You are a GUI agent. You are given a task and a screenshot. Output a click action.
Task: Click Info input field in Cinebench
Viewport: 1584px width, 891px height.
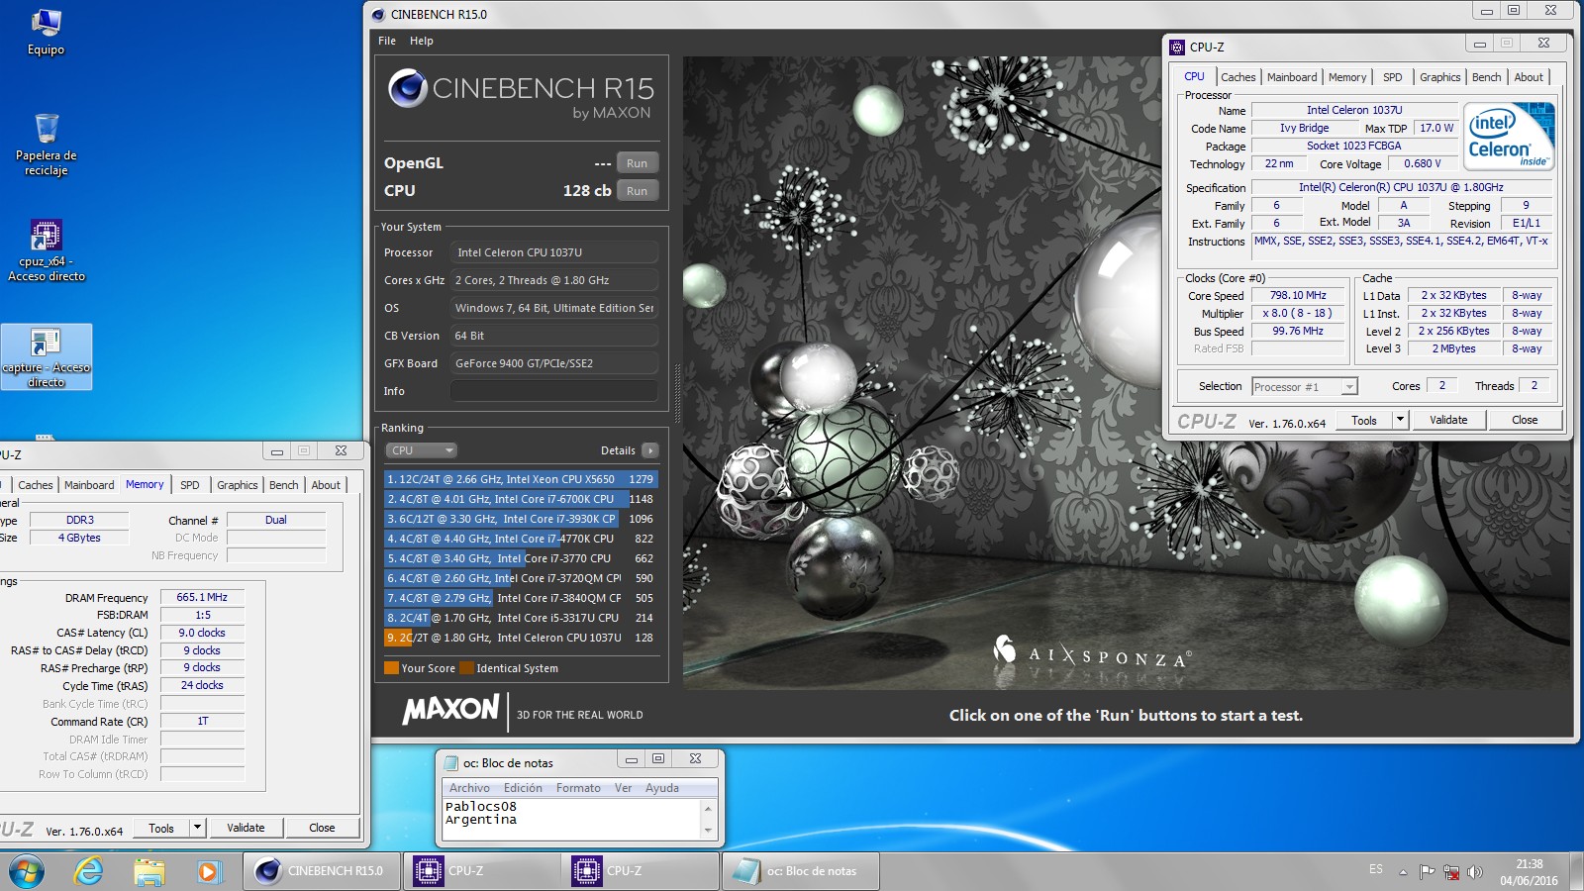554,391
